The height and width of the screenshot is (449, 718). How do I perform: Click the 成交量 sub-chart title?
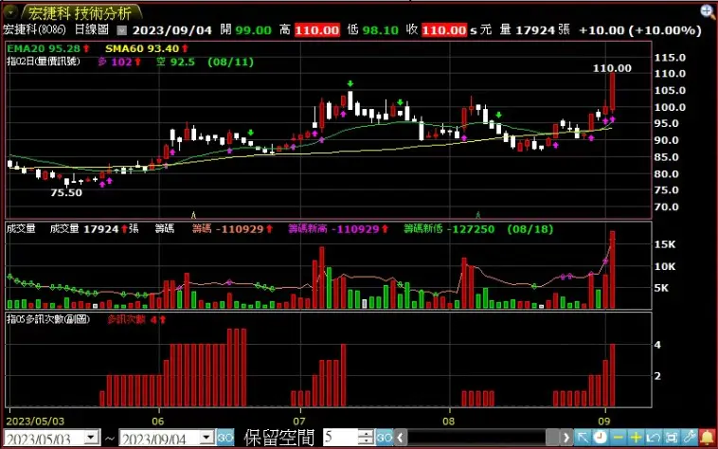coord(21,229)
